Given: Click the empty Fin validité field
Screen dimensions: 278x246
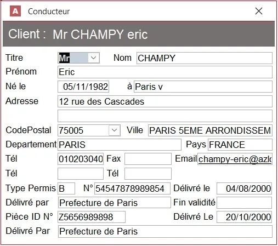Looking at the screenshot, I should pyautogui.click(x=244, y=203).
